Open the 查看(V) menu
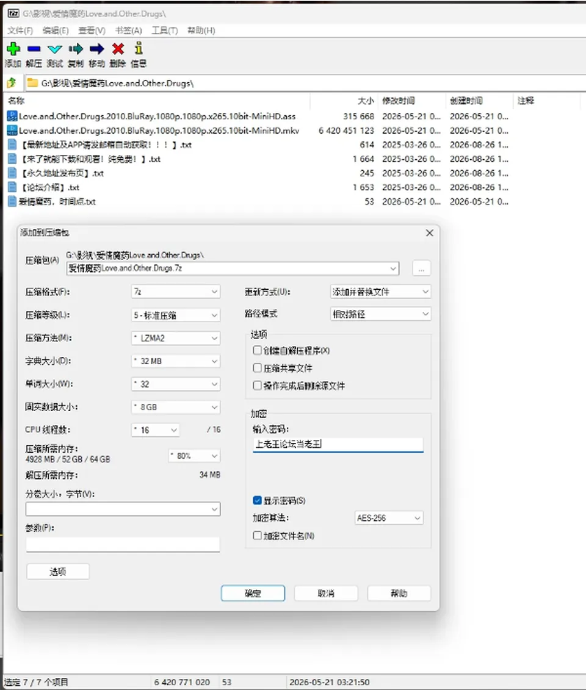The height and width of the screenshot is (690, 586). point(92,31)
